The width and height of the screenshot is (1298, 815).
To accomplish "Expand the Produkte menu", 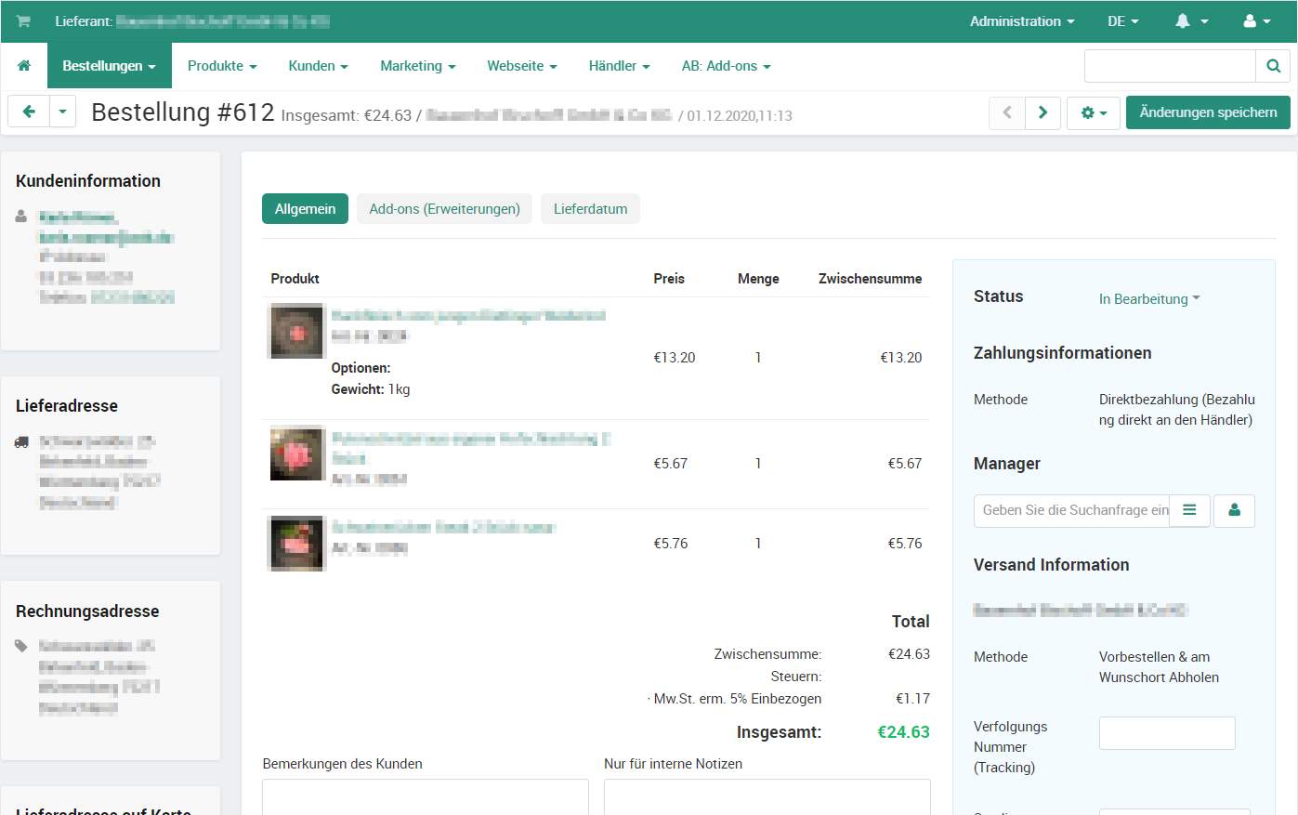I will coord(222,66).
